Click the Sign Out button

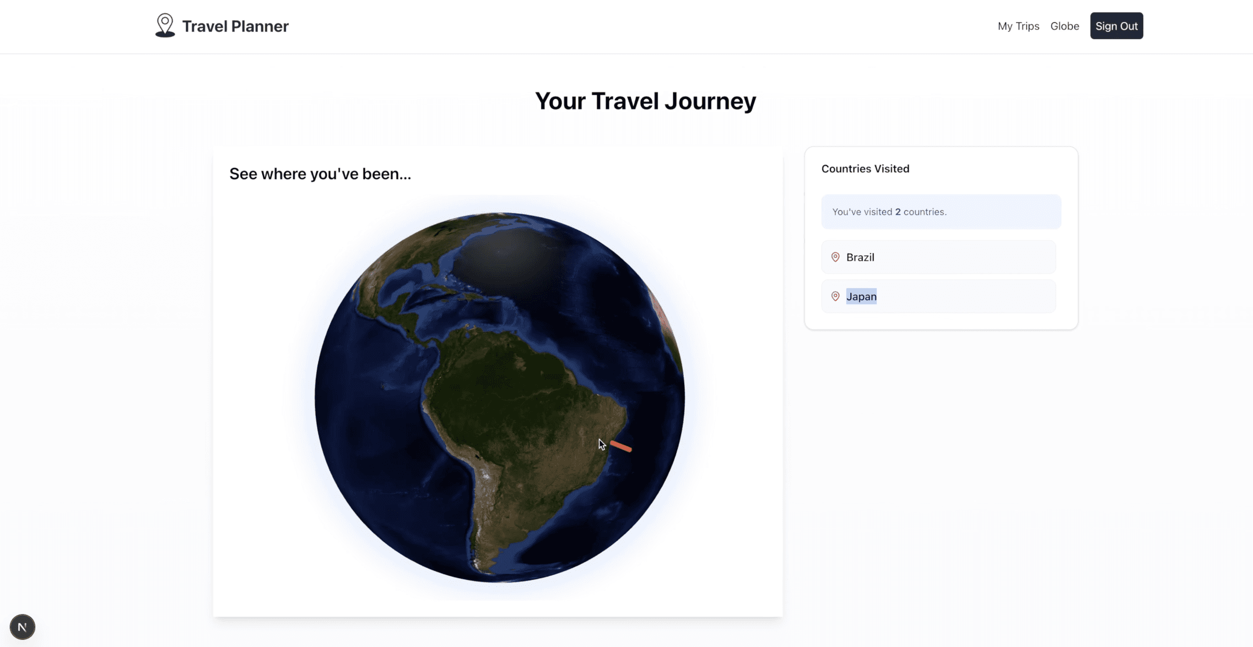(1116, 25)
